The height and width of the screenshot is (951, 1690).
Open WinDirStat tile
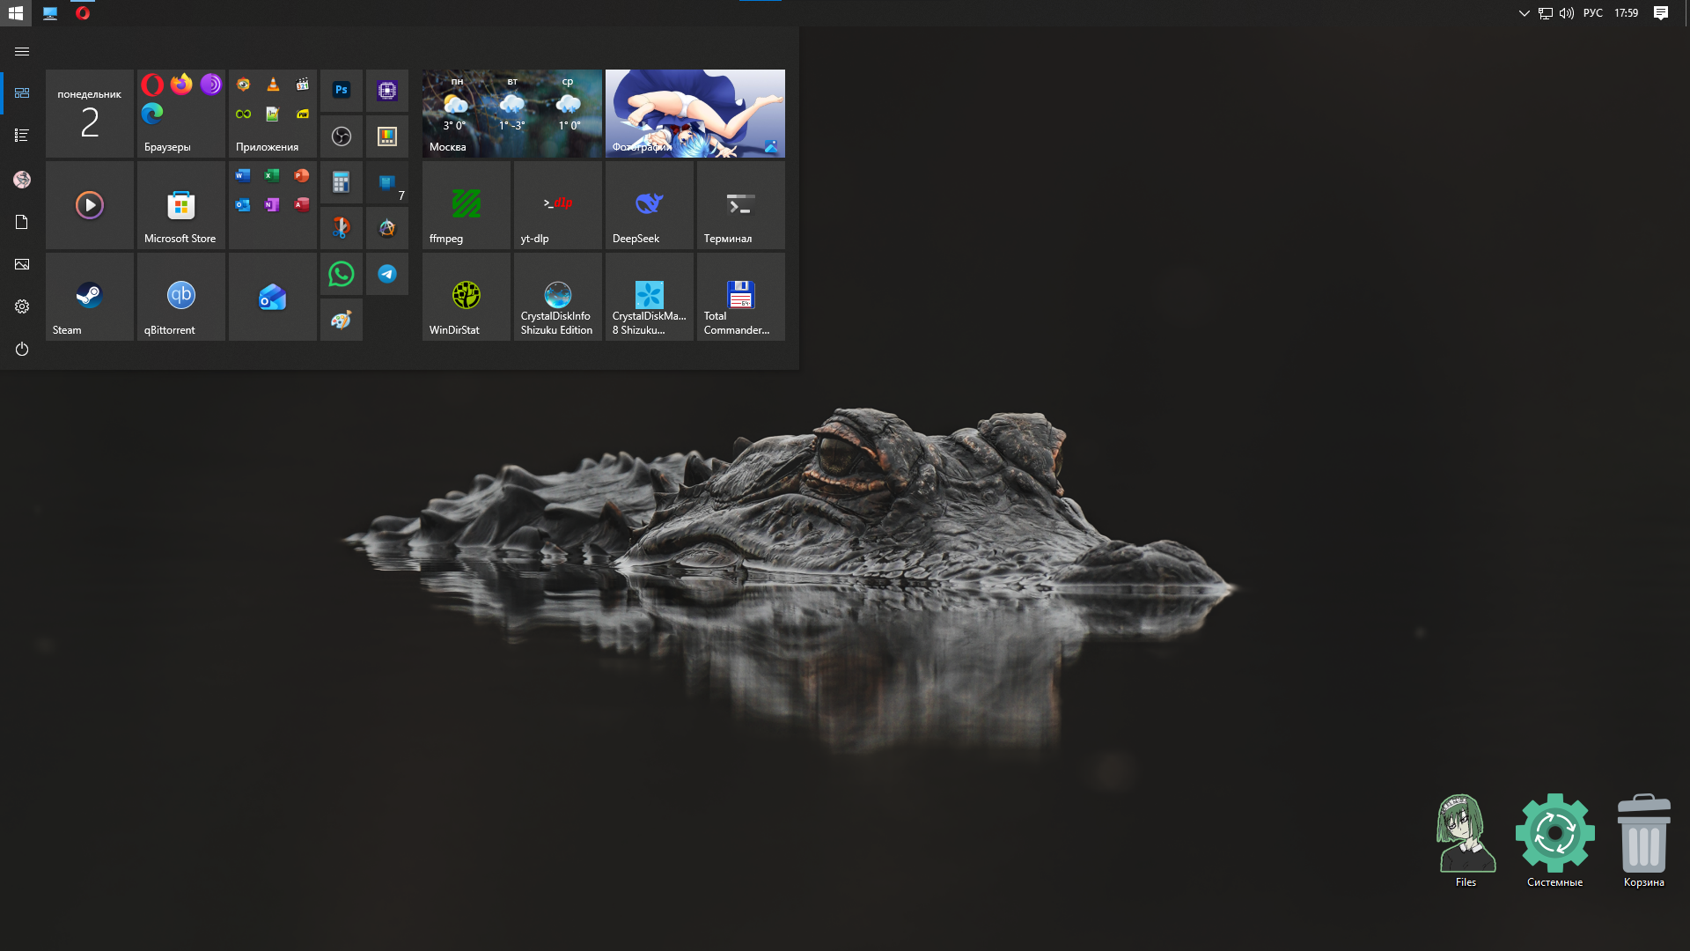(466, 297)
